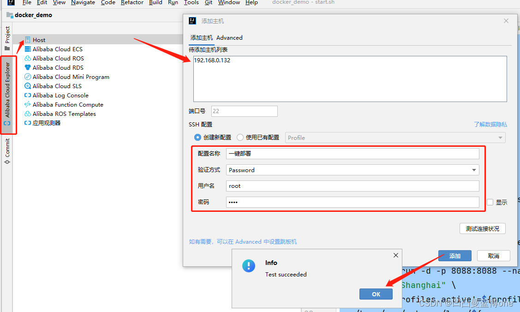Click the Alibaba Cloud Mini Program icon
Screen dimensions: 520x312
point(28,77)
